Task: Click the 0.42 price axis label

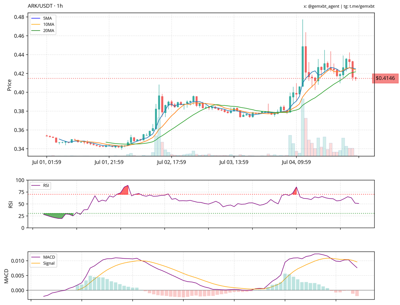Action: pyautogui.click(x=19, y=73)
